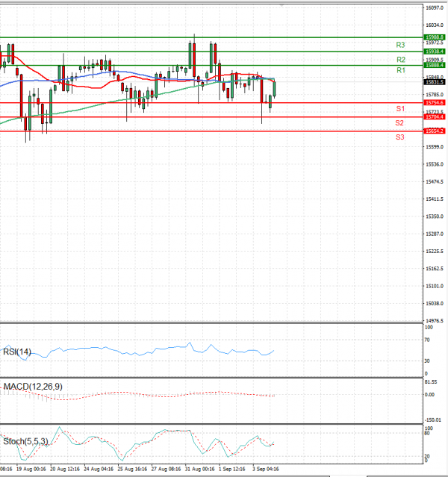Click the 15287.0 price axis value
This screenshot has width=448, height=477.
(x=435, y=234)
